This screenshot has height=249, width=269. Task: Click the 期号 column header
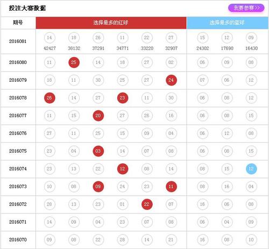tap(18, 23)
